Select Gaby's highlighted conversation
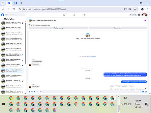 point(12,71)
